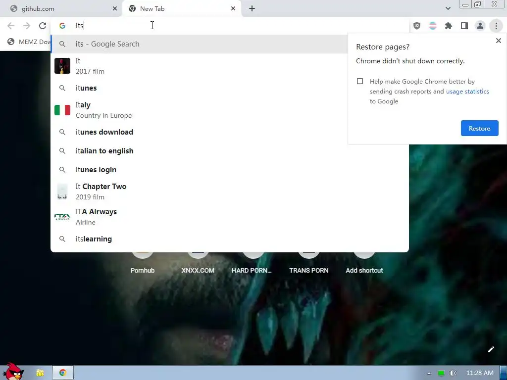Open the MEMZ bookmark in bookmarks bar
This screenshot has width=507, height=380.
pyautogui.click(x=29, y=42)
